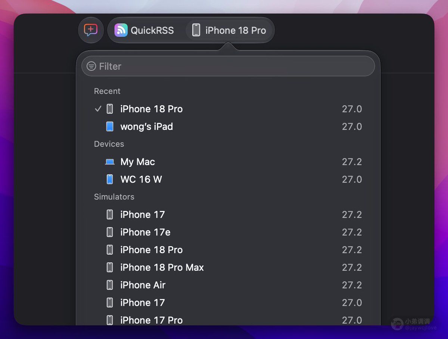The width and height of the screenshot is (448, 339).
Task: Click the filter lines icon
Action: pyautogui.click(x=91, y=66)
